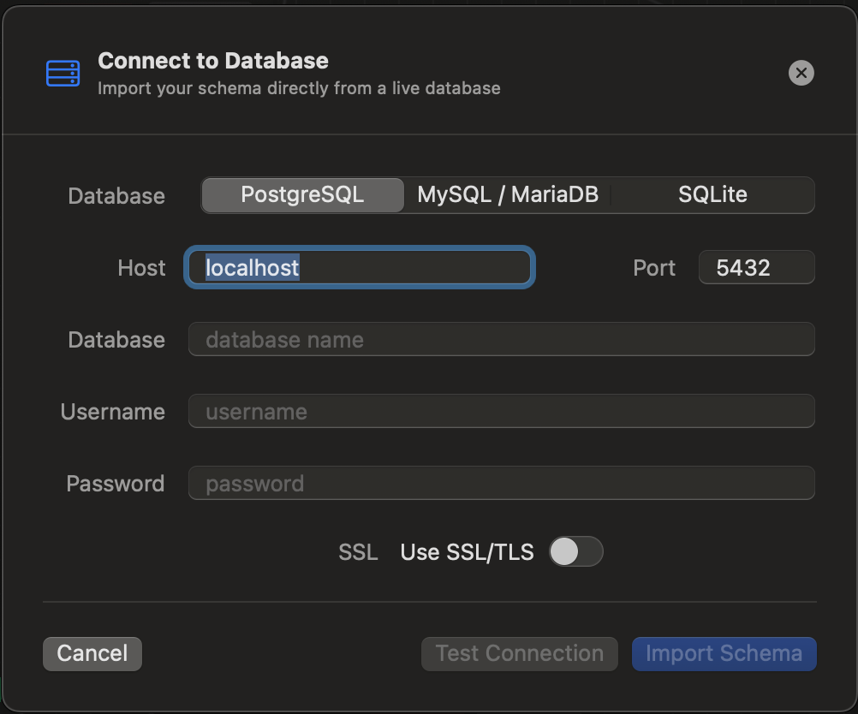The height and width of the screenshot is (714, 858).
Task: Click the Port field showing 5432
Action: click(x=756, y=267)
